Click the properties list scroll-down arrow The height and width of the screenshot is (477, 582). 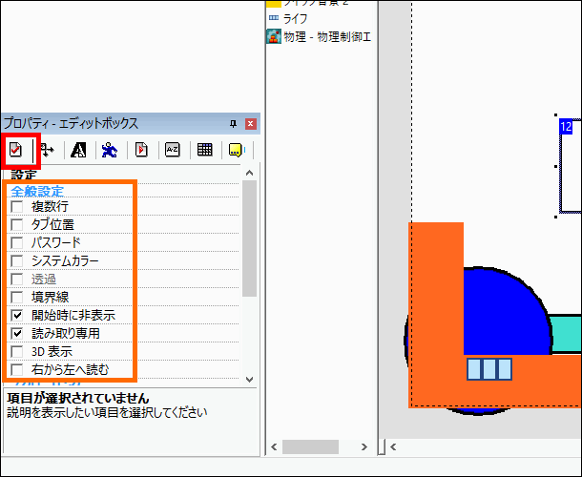[x=249, y=380]
